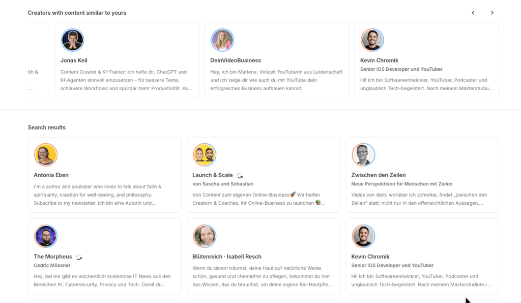
Task: Show previous similar creators with left chevron
Action: [x=473, y=13]
